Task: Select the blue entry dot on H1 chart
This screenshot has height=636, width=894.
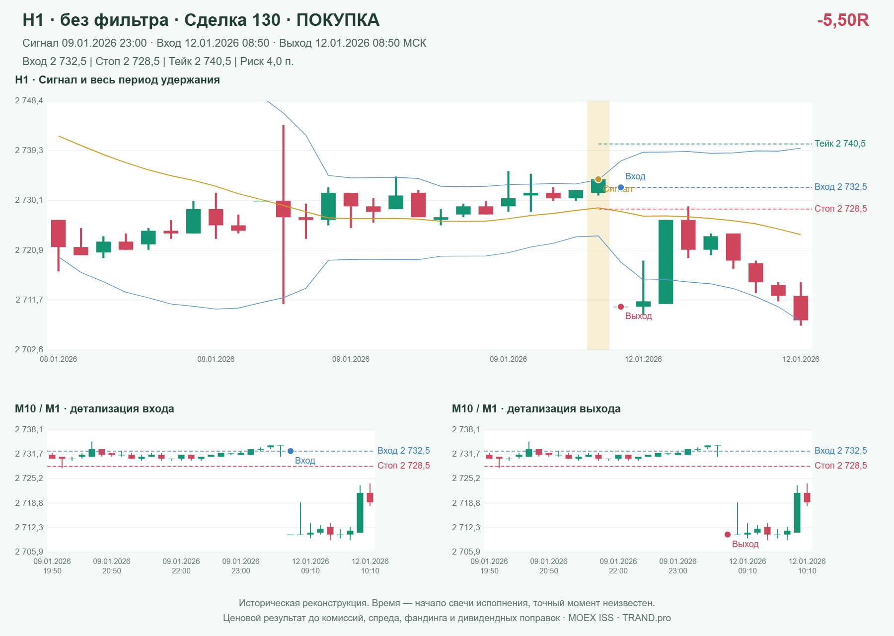Action: [x=621, y=187]
